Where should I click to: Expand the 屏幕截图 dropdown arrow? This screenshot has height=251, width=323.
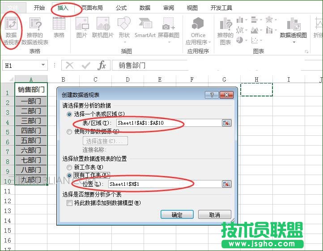169,42
